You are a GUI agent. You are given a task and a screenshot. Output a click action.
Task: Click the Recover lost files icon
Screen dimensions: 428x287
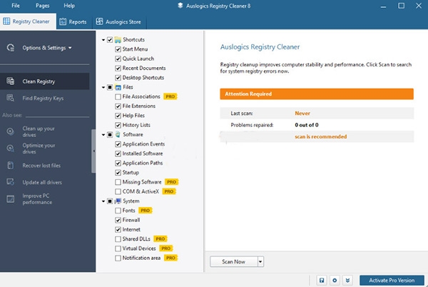11,165
